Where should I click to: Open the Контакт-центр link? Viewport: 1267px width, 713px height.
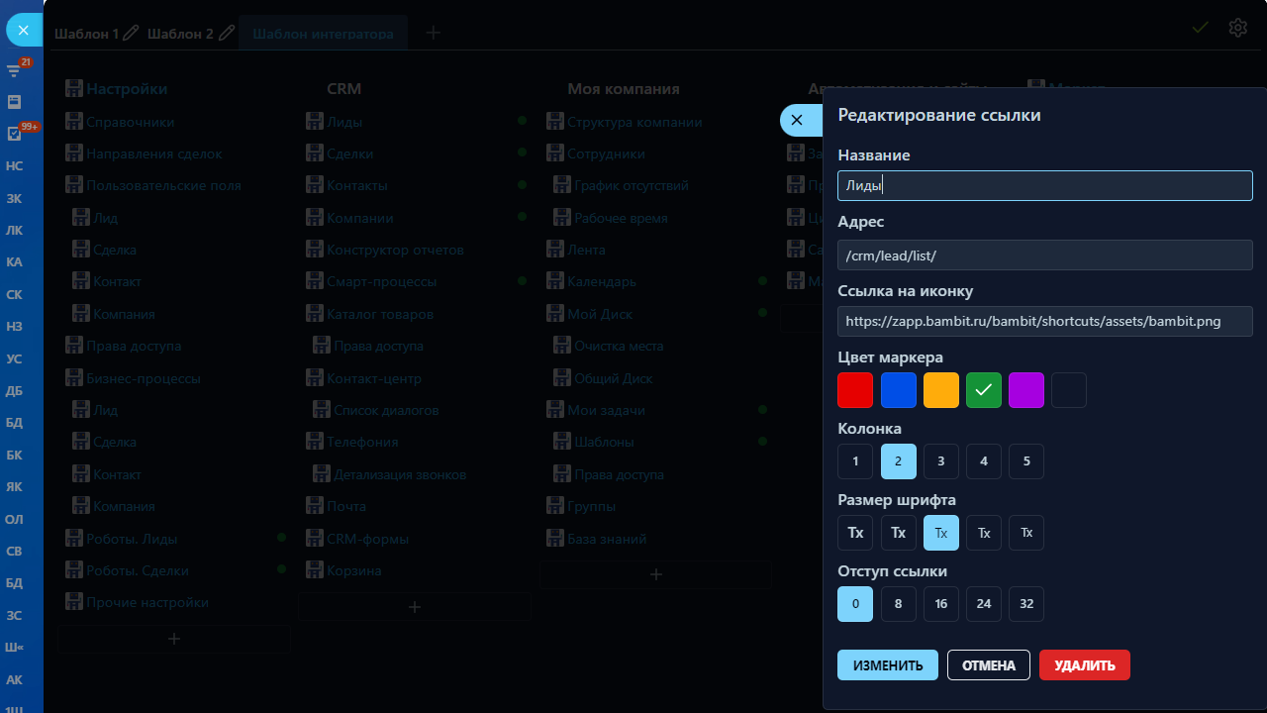(374, 377)
